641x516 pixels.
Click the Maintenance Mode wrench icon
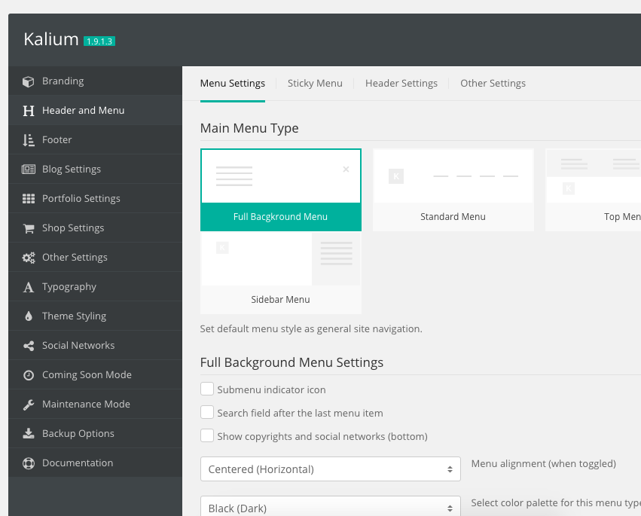pyautogui.click(x=29, y=405)
